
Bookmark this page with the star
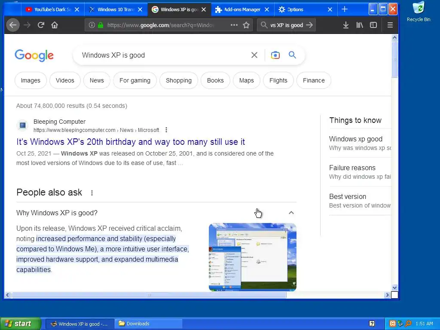coord(246,25)
